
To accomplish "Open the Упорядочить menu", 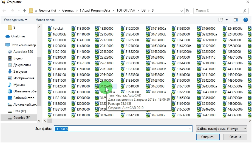I will pyautogui.click(x=16, y=20).
